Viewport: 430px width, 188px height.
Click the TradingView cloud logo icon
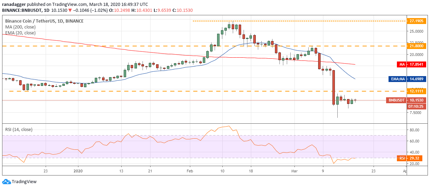click(x=6, y=181)
